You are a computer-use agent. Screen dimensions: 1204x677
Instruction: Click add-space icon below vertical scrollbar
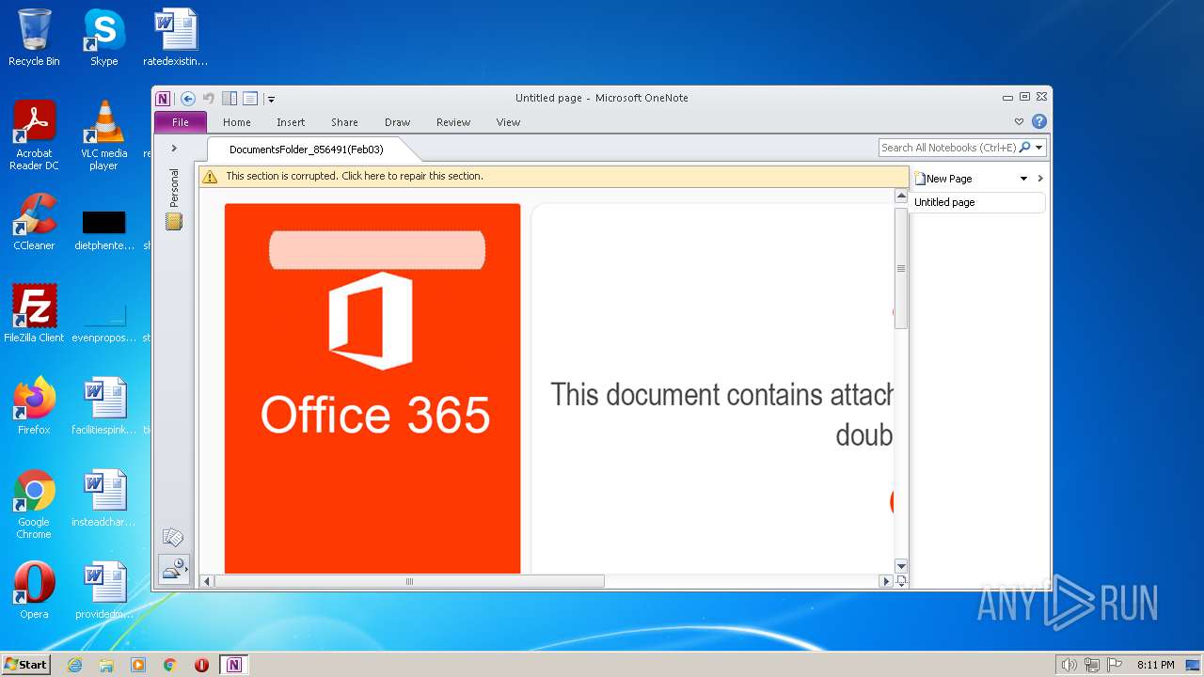901,581
